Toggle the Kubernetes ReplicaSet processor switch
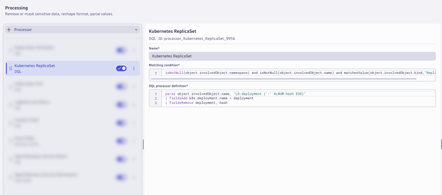Viewport: 442px width, 195px height. (121, 68)
